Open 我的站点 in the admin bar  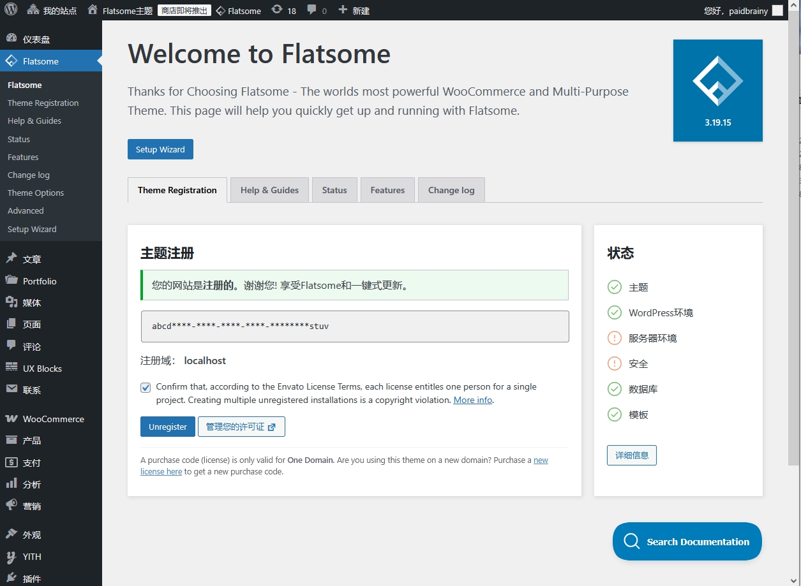click(x=52, y=11)
